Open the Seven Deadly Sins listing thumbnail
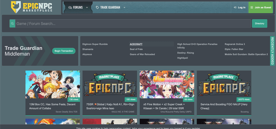This screenshot has height=129, width=276. click(53, 85)
